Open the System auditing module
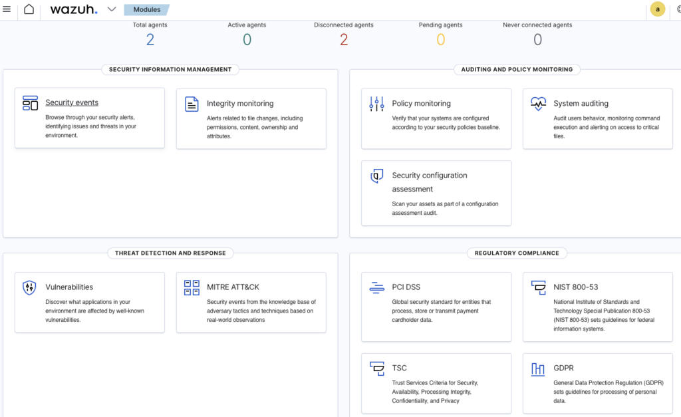Screen dimensions: 681x417 click(x=581, y=103)
